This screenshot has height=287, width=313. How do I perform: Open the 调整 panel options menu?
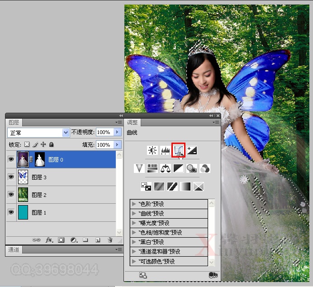pos(216,122)
